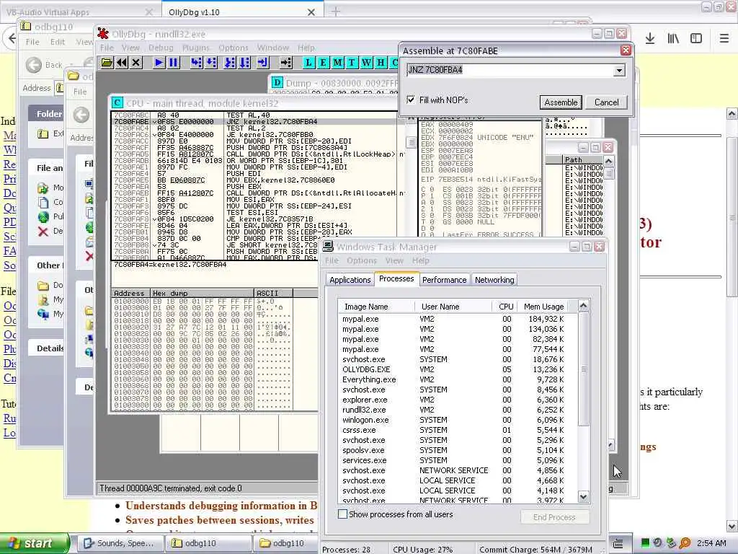Open Executable modules with E icon
This screenshot has width=738, height=554.
pyautogui.click(x=323, y=62)
